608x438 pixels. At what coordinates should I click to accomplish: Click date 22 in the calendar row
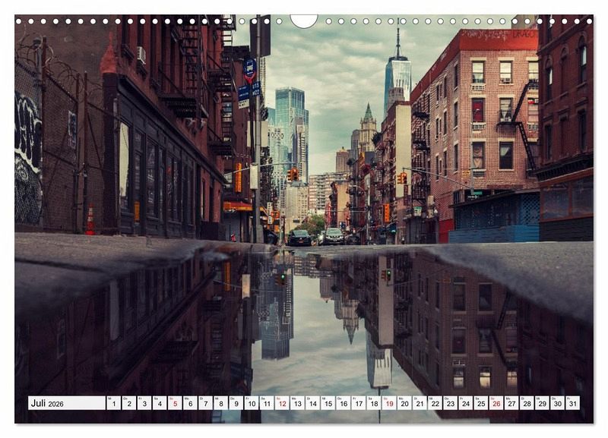pyautogui.click(x=435, y=403)
